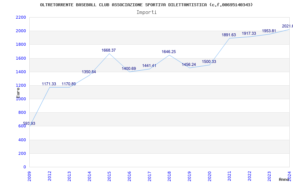Click the 800 y-axis tick label

(x=22, y=113)
